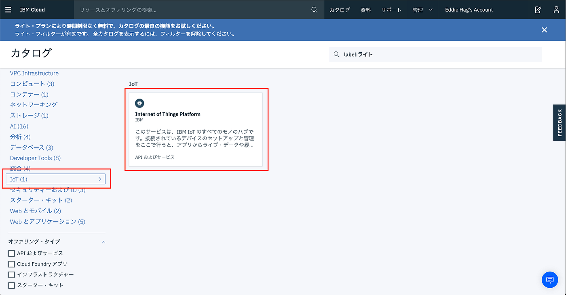Select スターター・キット (2) category
566x295 pixels.
point(41,200)
